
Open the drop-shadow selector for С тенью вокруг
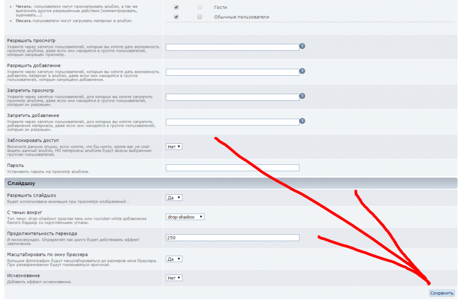point(185,217)
